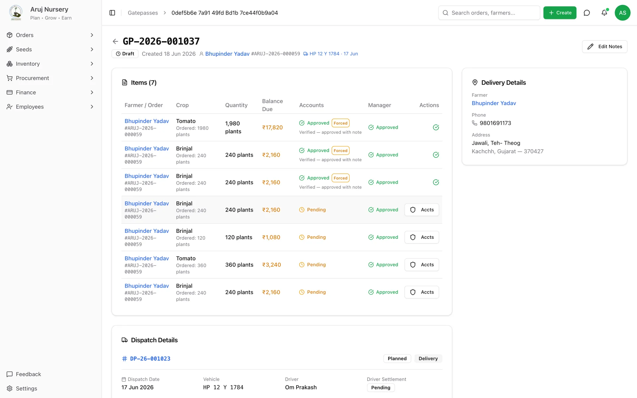Viewport: 637px width, 398px height.
Task: Click Accts button in the highlighted Brinjal 240 row
Action: (x=421, y=210)
